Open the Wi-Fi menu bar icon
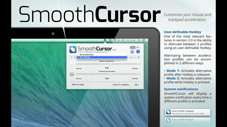Image resolution: width=227 pixels, height=127 pixels. (x=115, y=40)
